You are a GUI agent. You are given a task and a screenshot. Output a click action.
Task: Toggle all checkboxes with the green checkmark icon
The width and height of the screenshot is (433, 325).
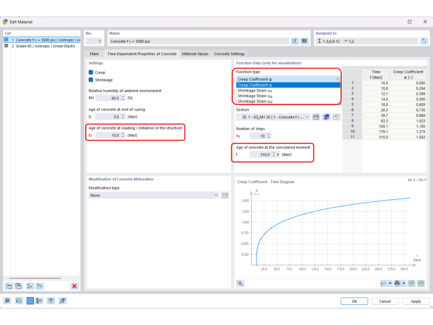(30, 286)
